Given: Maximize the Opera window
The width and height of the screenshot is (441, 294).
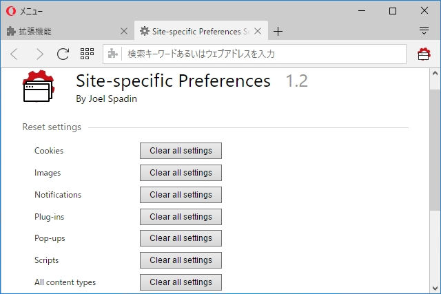Looking at the screenshot, I should coord(393,11).
